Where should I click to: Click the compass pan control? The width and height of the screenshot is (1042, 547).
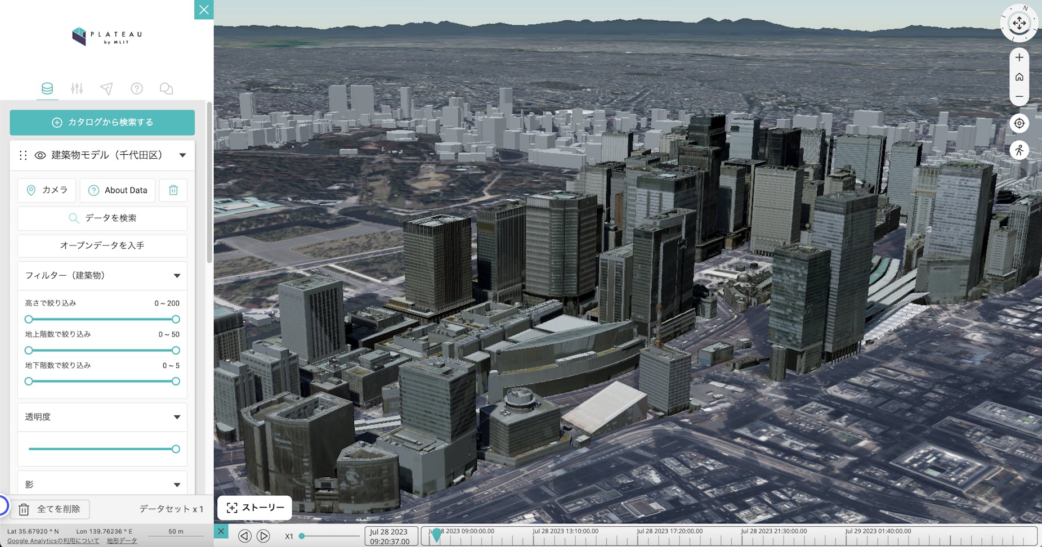[1019, 24]
